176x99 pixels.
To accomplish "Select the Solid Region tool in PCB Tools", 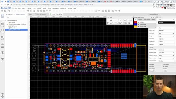I will coord(119,23).
